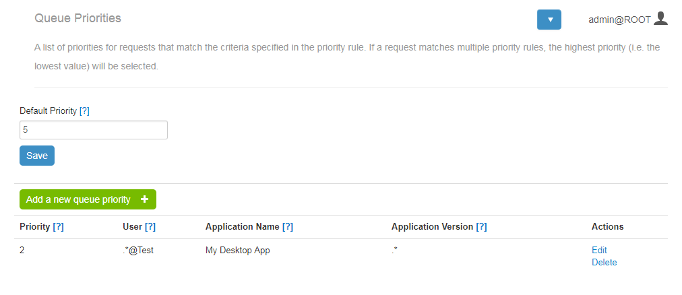
Task: Select the .*@Test user cell
Action: click(x=138, y=251)
